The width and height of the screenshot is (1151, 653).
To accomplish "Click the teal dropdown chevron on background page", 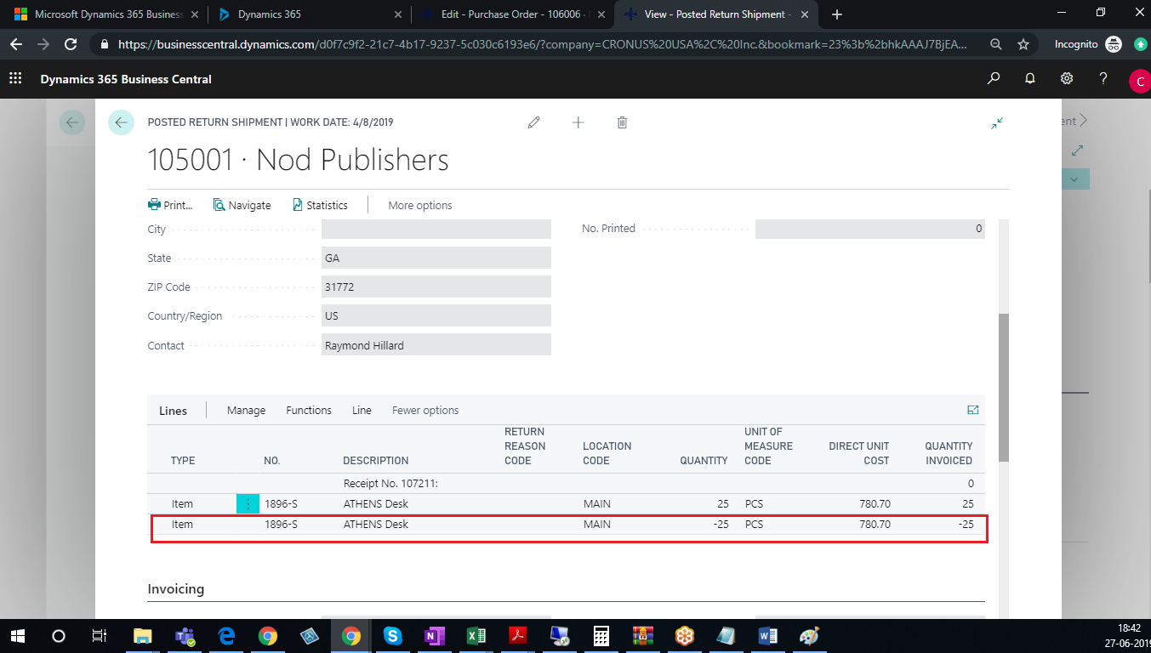I will 1074,179.
